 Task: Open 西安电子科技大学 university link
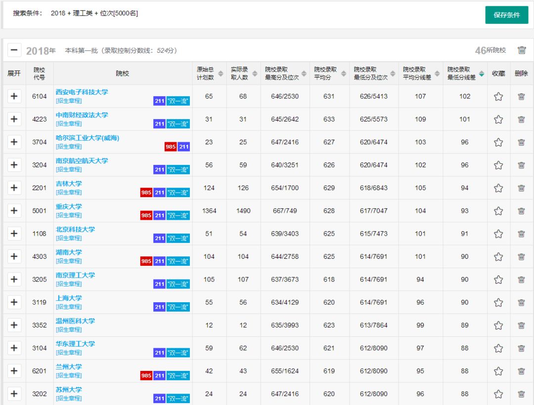pos(82,92)
